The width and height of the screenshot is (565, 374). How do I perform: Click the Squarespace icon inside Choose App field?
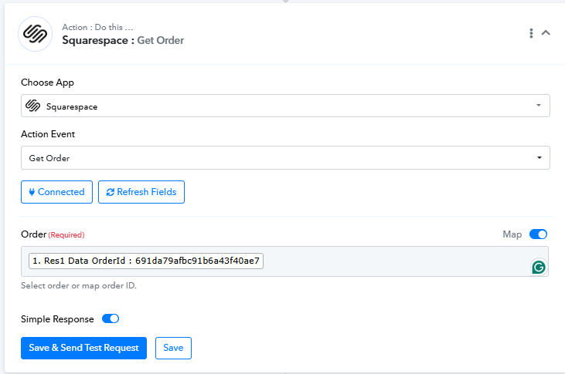click(32, 106)
